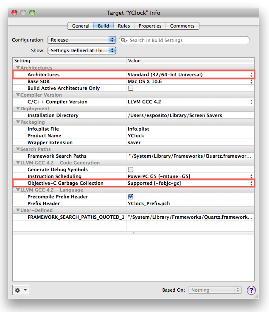Collapse the Search Paths group
Image resolution: width=269 pixels, height=312 pixels.
point(18,149)
